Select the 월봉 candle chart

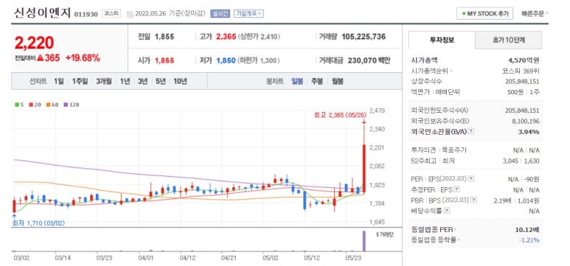(337, 81)
